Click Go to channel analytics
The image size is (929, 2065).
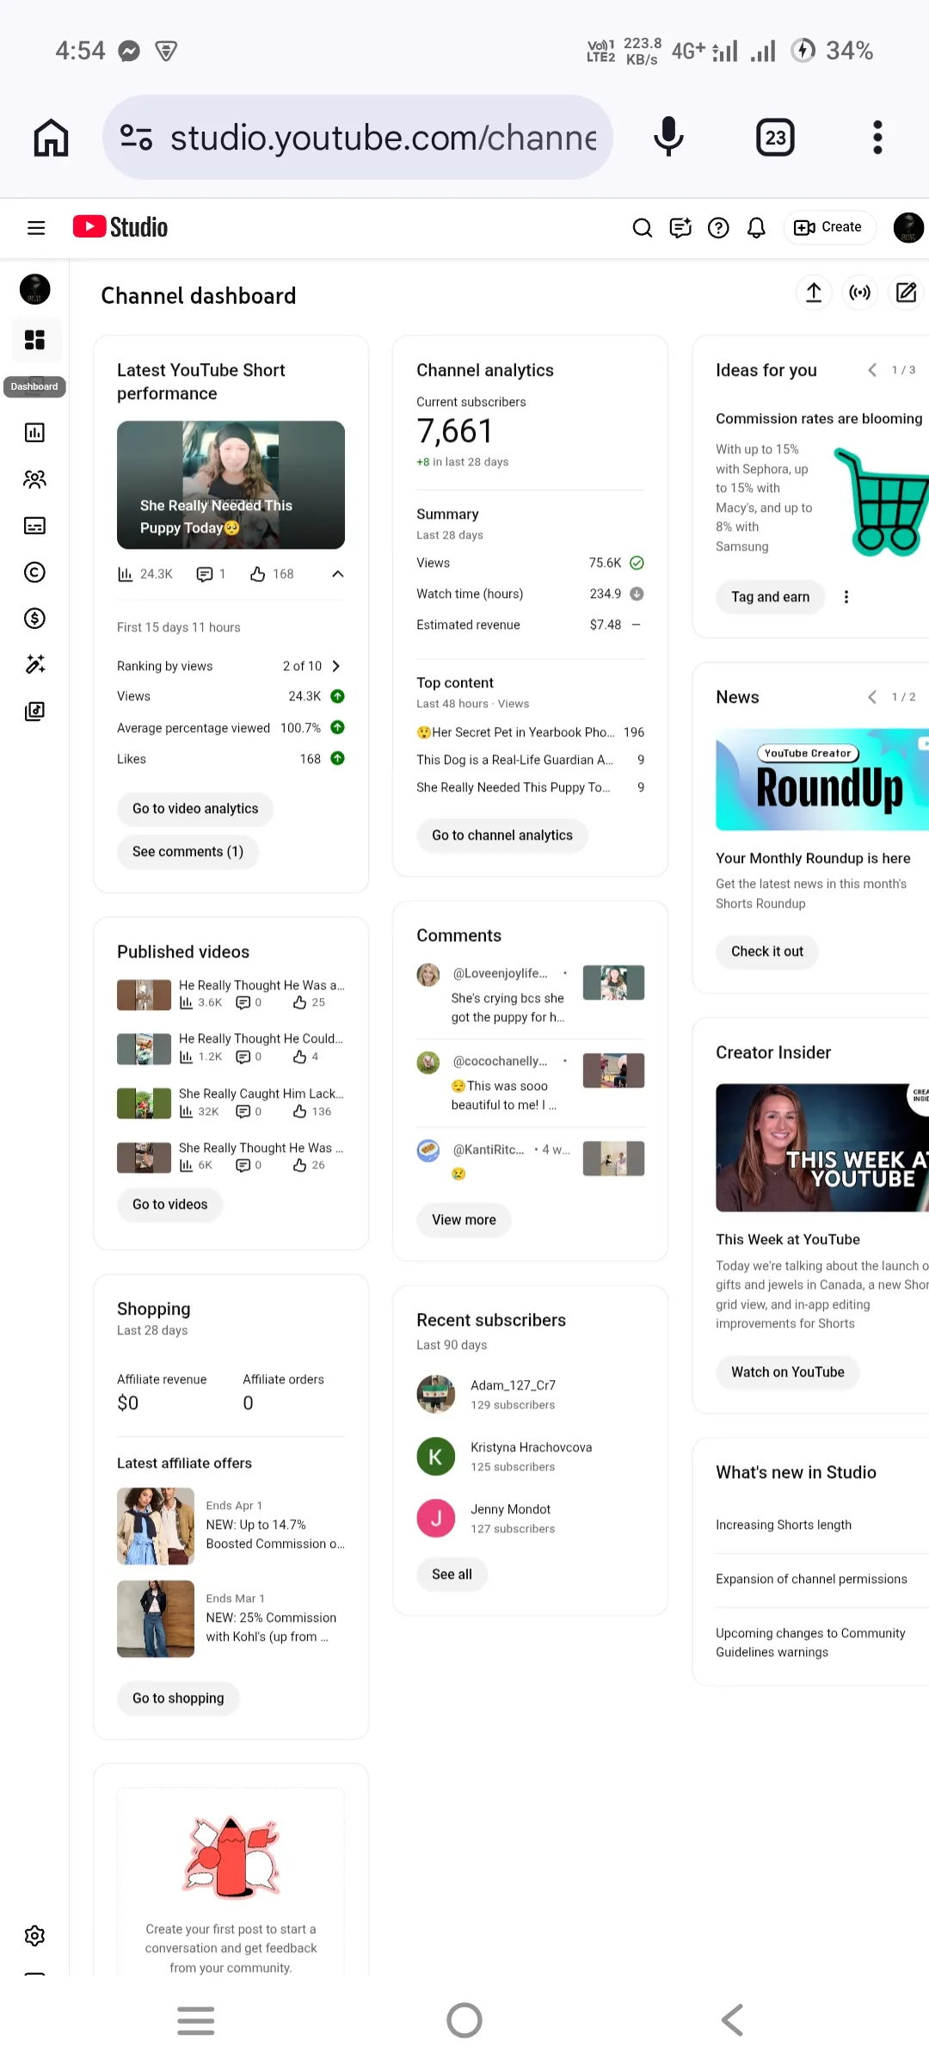[502, 835]
